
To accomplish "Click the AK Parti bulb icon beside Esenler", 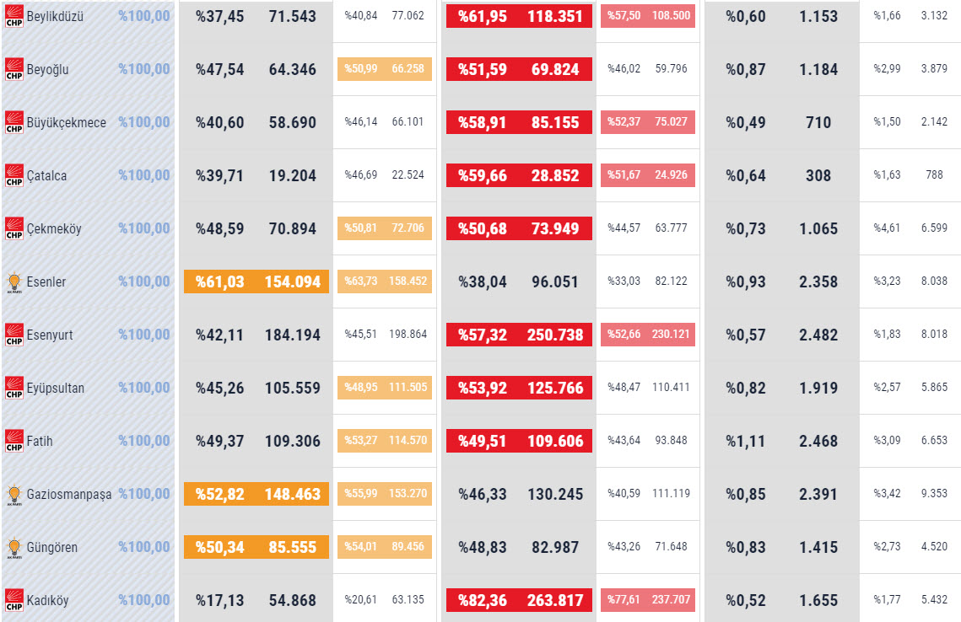I will coord(14,282).
